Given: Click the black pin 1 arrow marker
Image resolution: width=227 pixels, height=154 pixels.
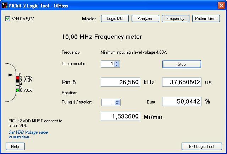Looking at the screenshot, I should pyautogui.click(x=11, y=75).
